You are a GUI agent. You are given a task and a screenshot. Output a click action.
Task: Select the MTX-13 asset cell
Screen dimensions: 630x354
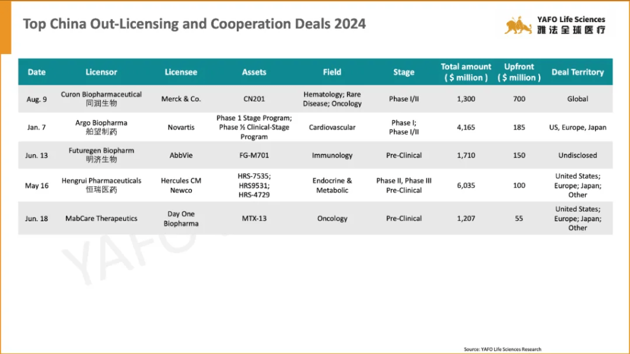tap(253, 218)
